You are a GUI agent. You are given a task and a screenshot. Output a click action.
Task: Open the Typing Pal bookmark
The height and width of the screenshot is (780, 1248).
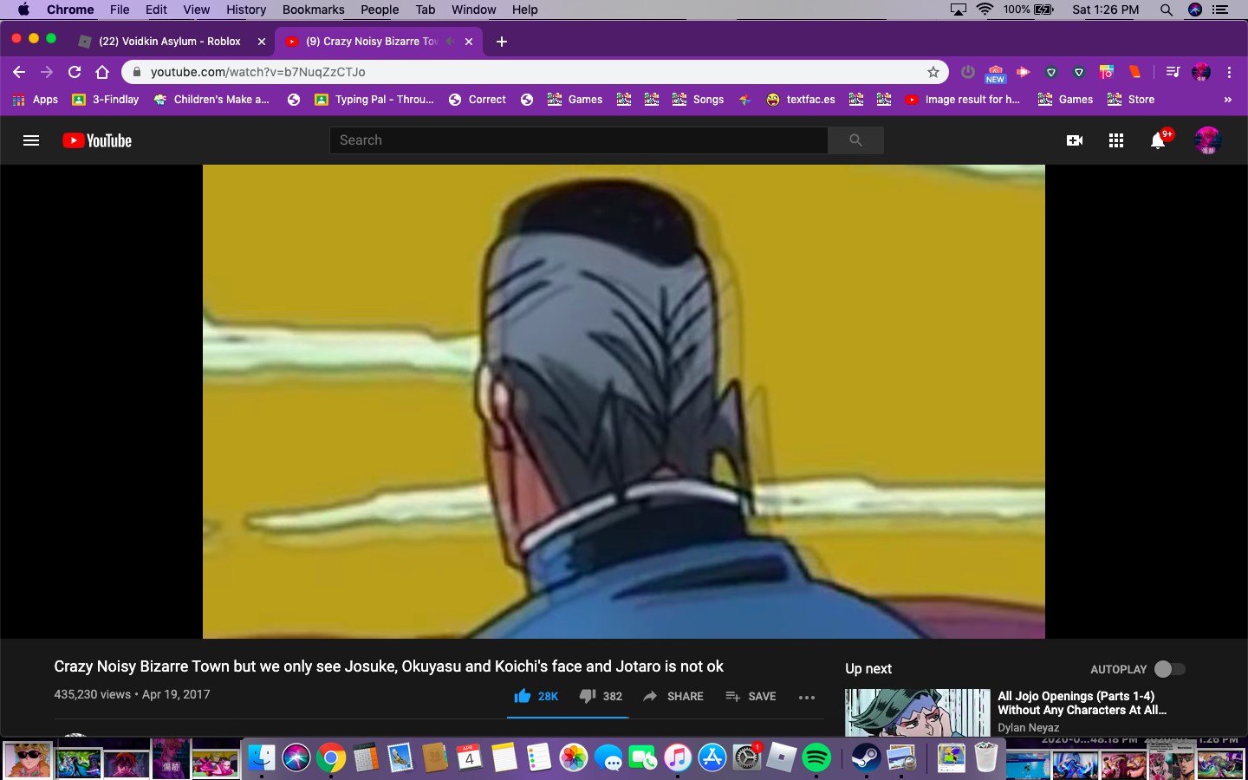coord(374,100)
